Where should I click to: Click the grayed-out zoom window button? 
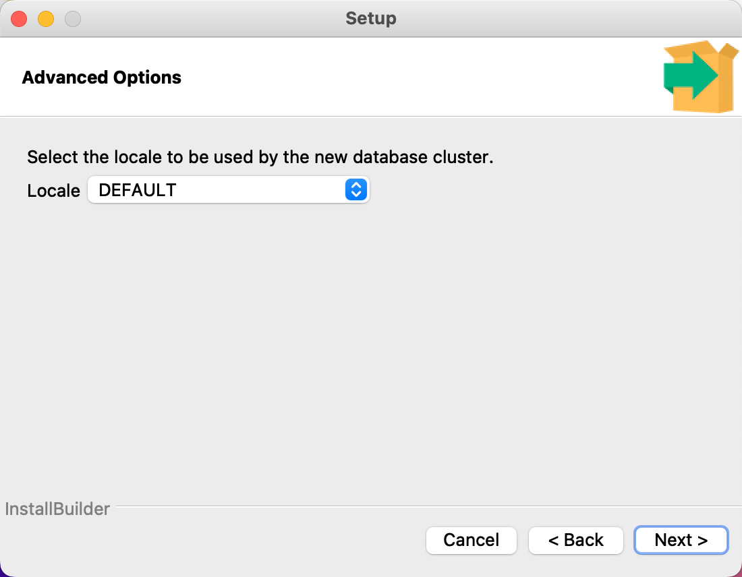[73, 19]
